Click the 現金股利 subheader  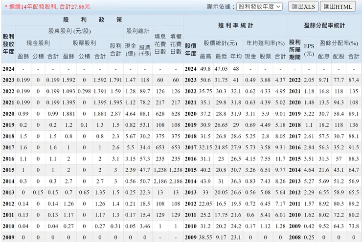[x=38, y=43]
